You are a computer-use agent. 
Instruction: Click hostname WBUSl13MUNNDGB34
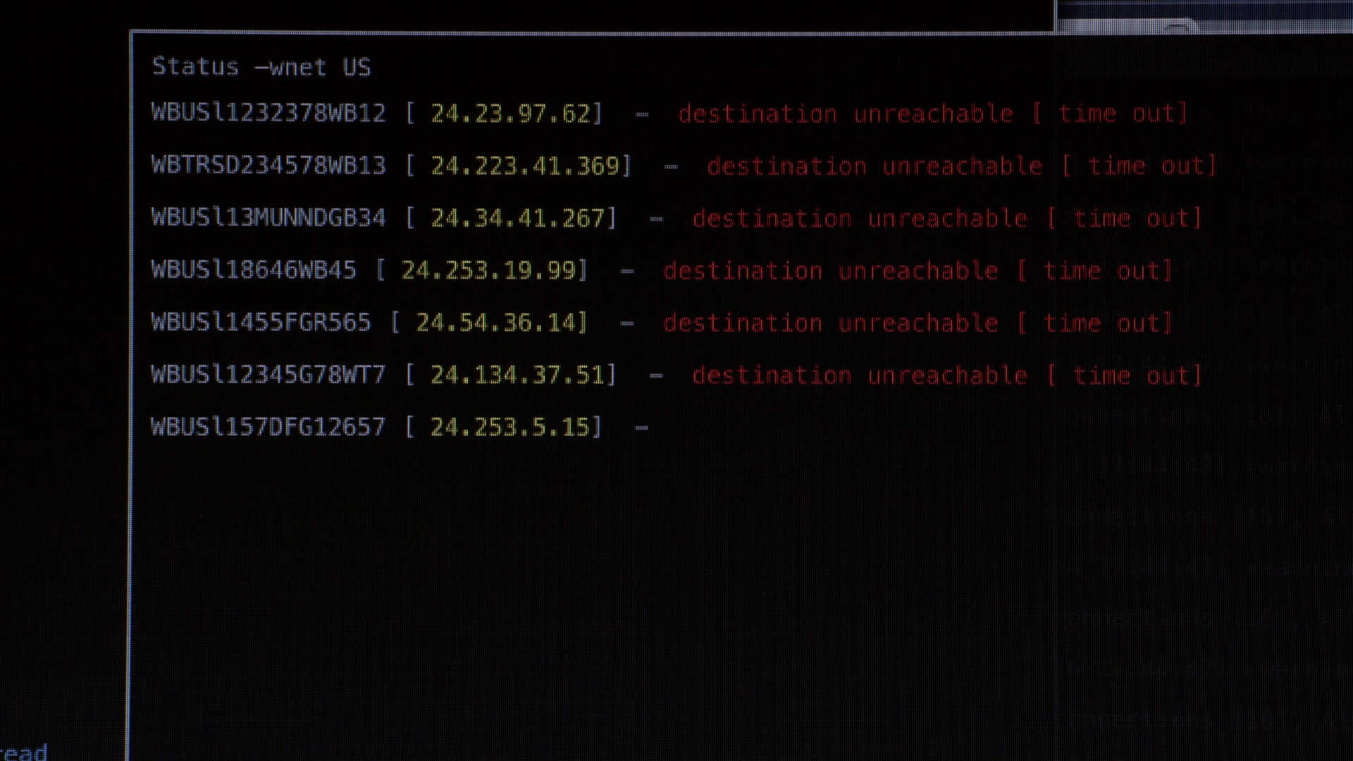point(268,218)
